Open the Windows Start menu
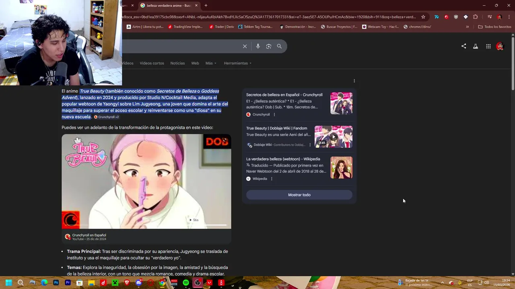 click(x=8, y=283)
